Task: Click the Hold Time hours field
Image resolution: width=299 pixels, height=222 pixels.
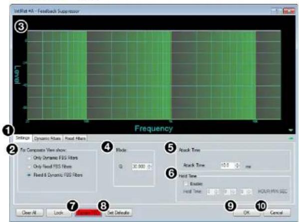Action: [x=210, y=191]
